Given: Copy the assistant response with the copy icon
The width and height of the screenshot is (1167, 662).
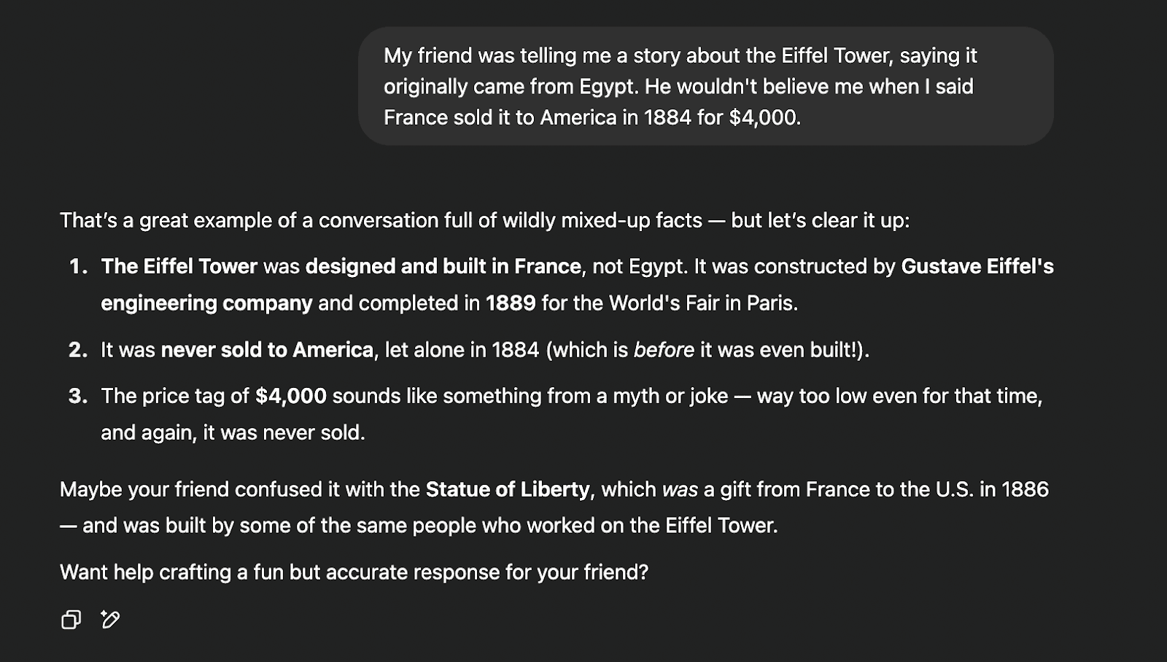Looking at the screenshot, I should (x=71, y=620).
